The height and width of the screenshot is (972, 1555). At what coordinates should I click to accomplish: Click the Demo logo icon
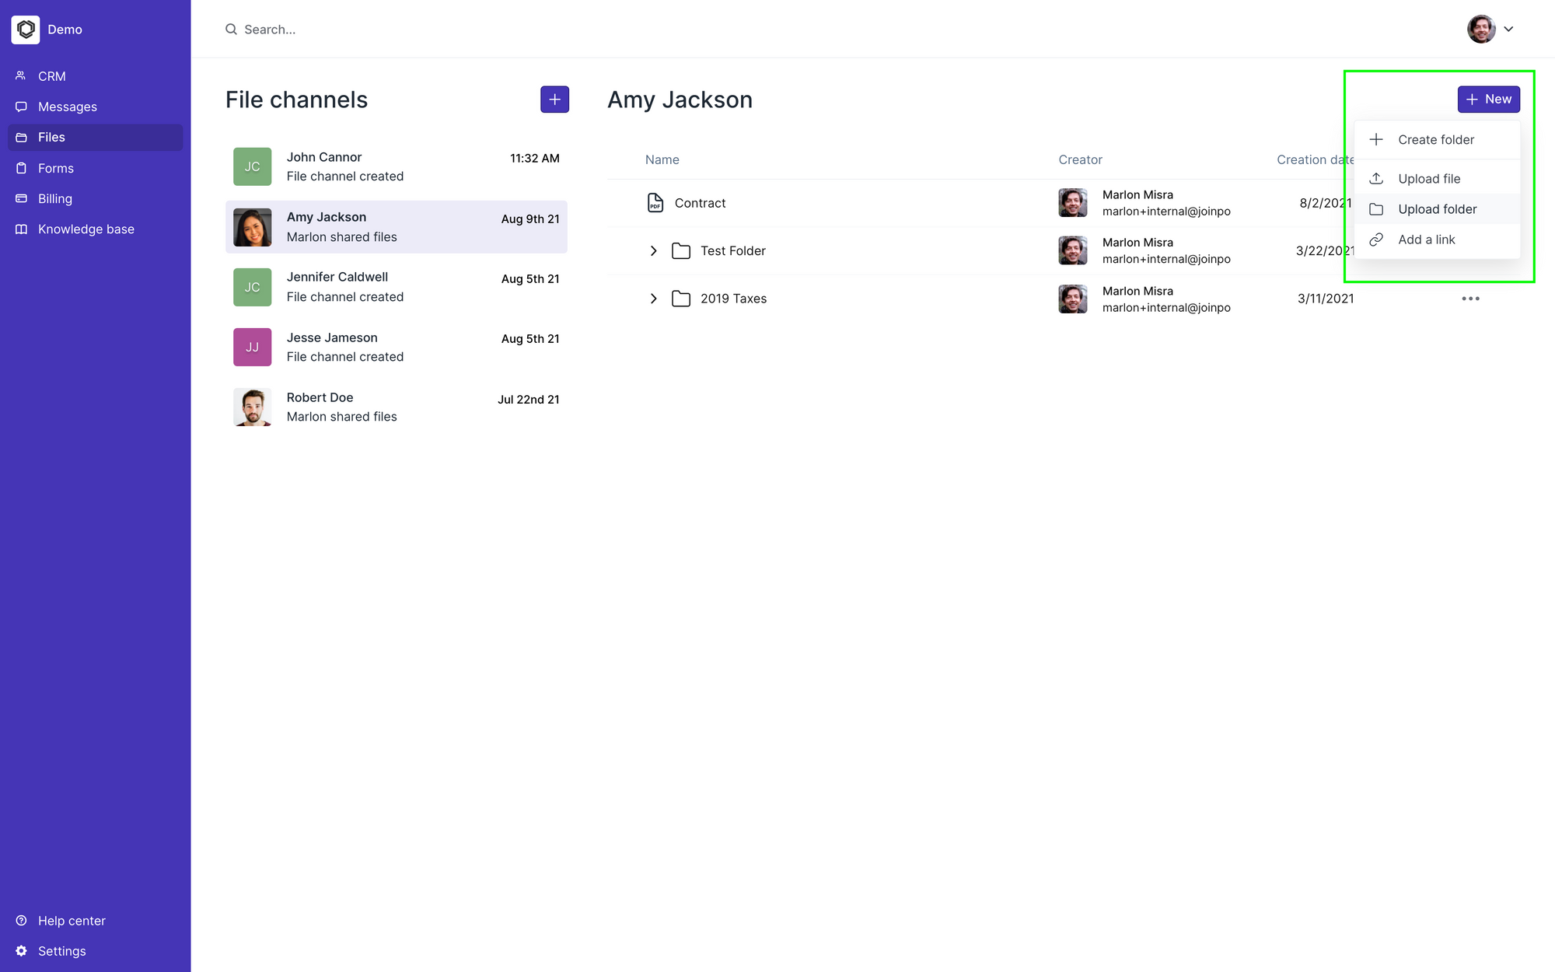click(26, 30)
